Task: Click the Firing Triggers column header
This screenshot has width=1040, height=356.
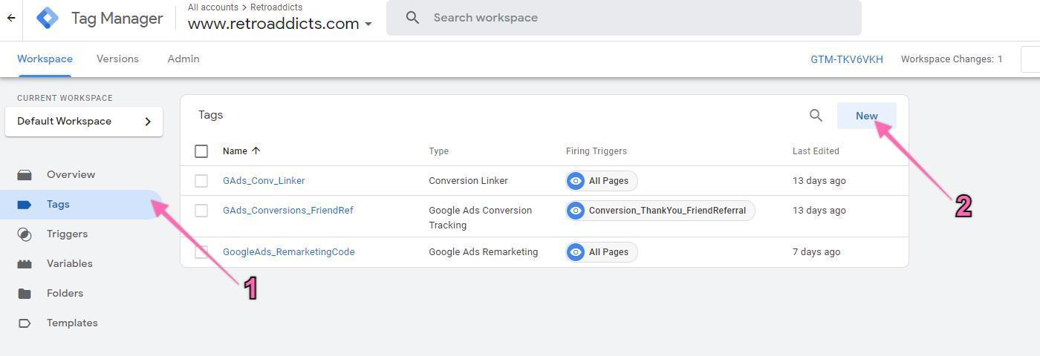Action: [x=597, y=151]
